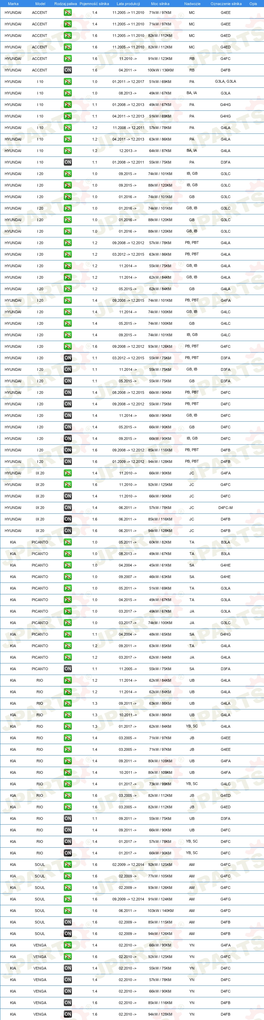
Task: Click the Lata produkcji column header
Action: coord(128,4)
